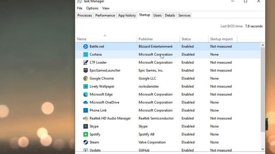275x154 pixels.
Task: Click the vertical scrollbar thumb
Action: 263,89
